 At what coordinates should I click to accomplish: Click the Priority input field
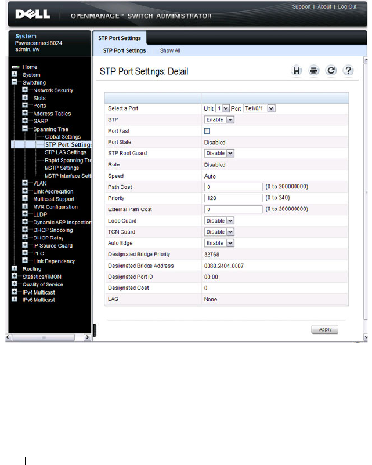[x=233, y=198]
